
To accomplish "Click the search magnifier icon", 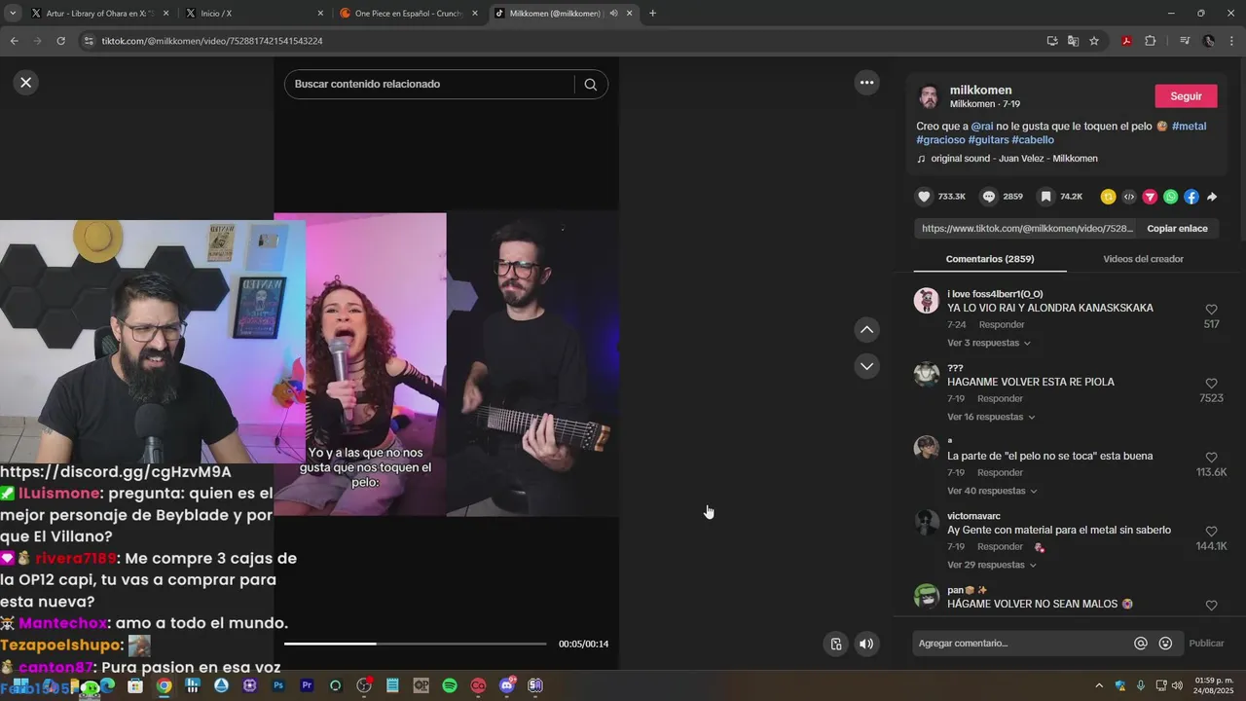I will coord(591,85).
